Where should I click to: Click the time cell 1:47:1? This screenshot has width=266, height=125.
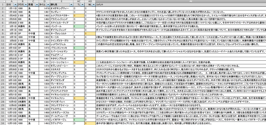(44, 91)
